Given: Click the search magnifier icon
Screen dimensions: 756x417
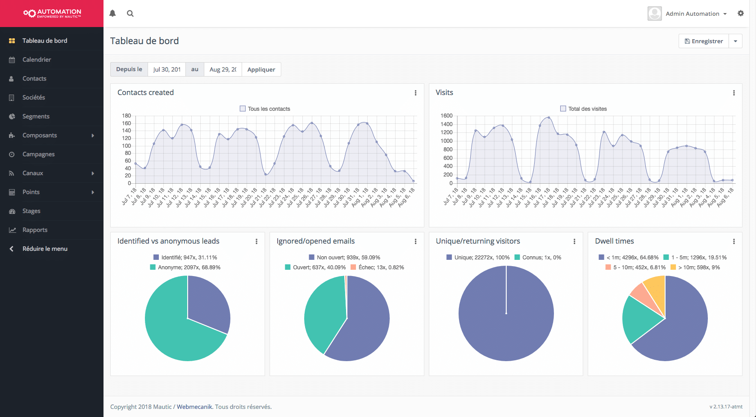Looking at the screenshot, I should 130,14.
